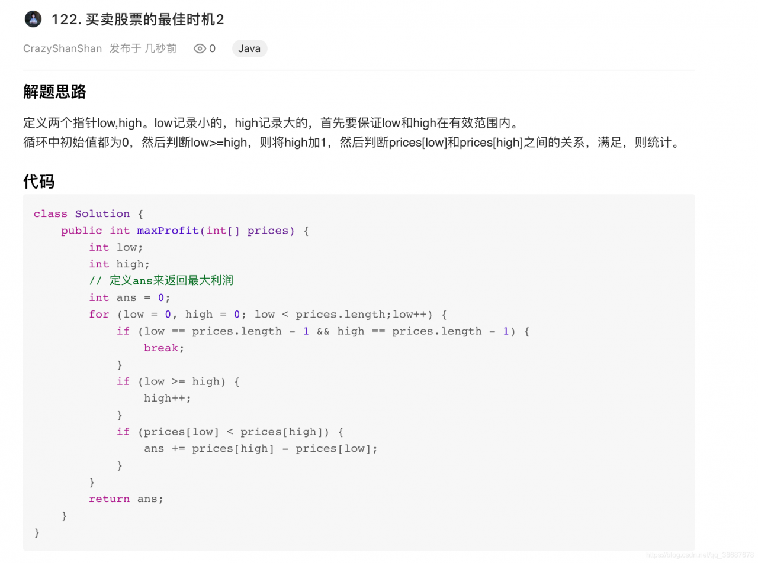Image resolution: width=758 pixels, height=563 pixels.
Task: Click the sentence starting with 循环中初始值都为0
Action: coord(351,143)
